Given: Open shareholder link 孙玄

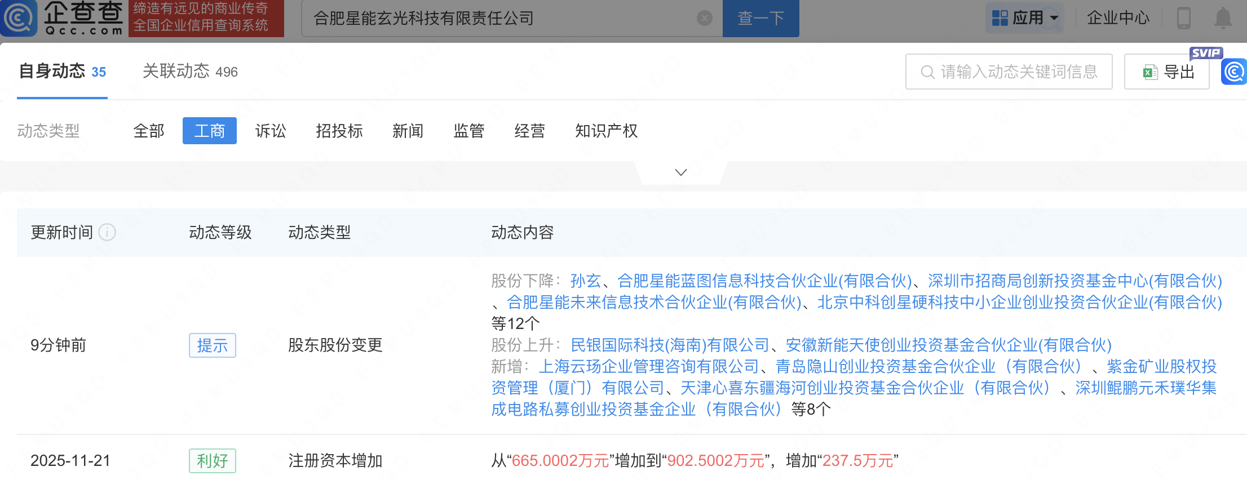Looking at the screenshot, I should (585, 281).
